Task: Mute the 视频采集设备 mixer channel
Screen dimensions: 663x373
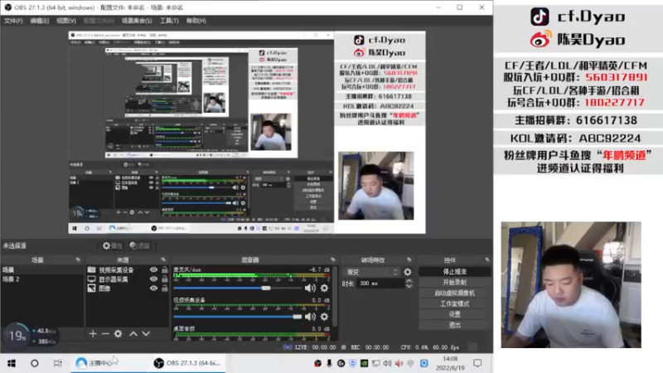Action: tap(310, 317)
